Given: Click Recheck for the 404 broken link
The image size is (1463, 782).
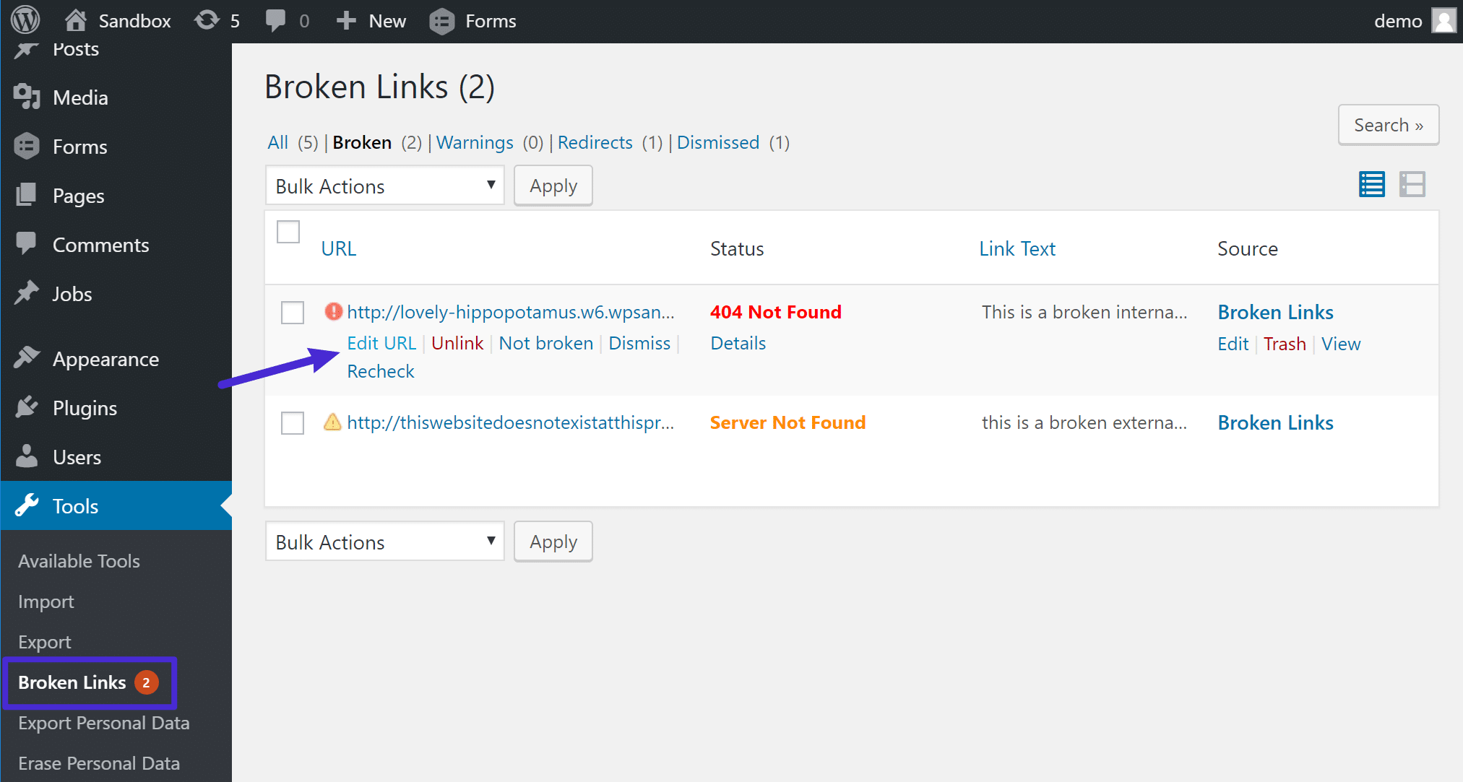Looking at the screenshot, I should click(x=380, y=370).
